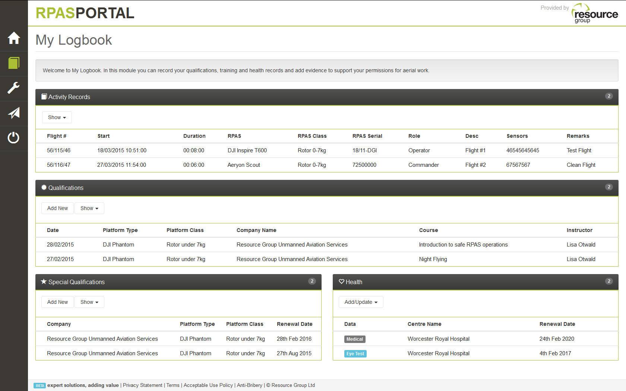The image size is (626, 391).
Task: Open the Show dropdown under Qualifications
Action: 89,208
